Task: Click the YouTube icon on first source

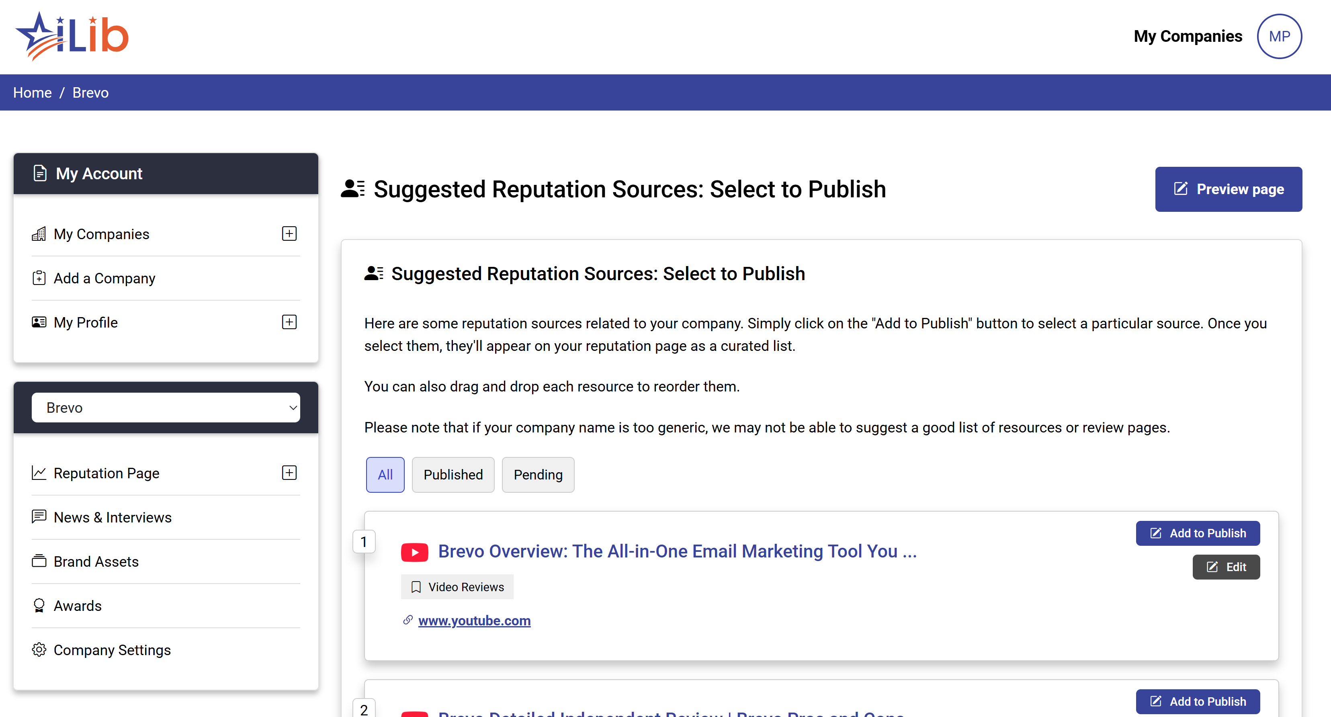Action: point(414,552)
